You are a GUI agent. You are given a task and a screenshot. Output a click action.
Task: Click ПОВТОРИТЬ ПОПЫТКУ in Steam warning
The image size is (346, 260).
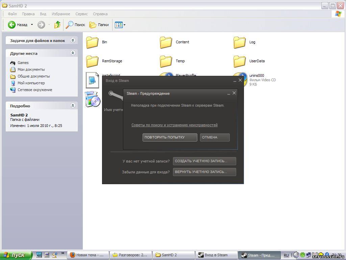[170, 137]
